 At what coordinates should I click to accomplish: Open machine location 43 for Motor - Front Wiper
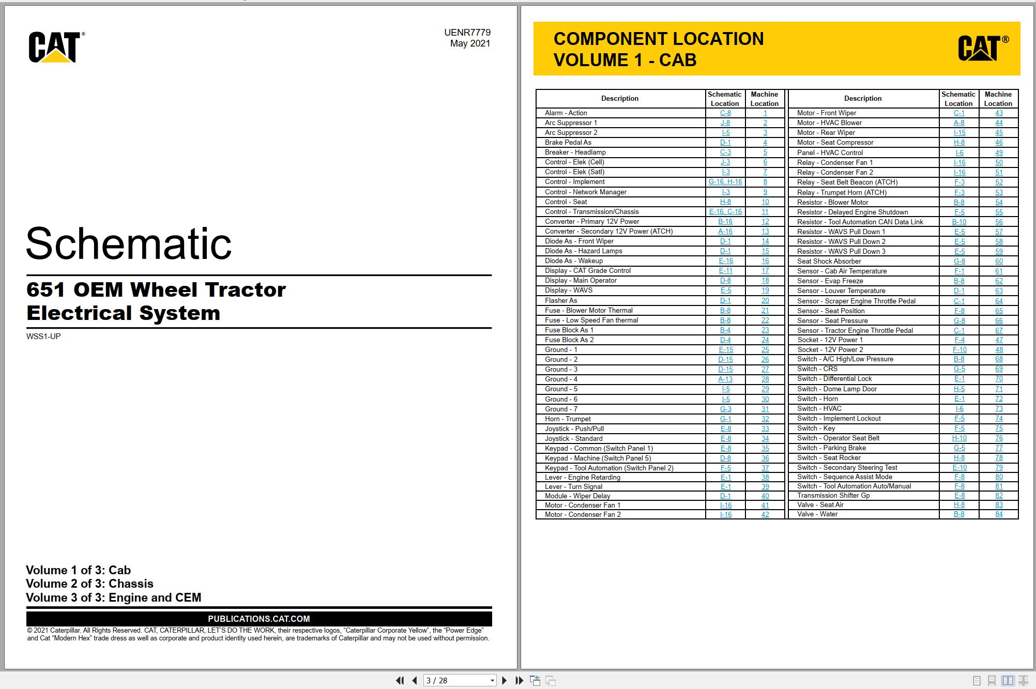(x=999, y=113)
